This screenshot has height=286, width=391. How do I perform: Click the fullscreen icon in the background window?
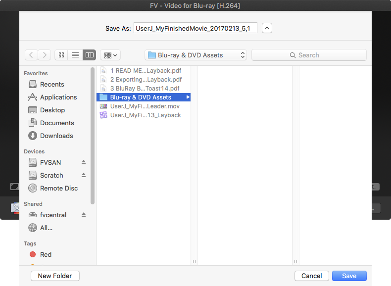click(14, 187)
